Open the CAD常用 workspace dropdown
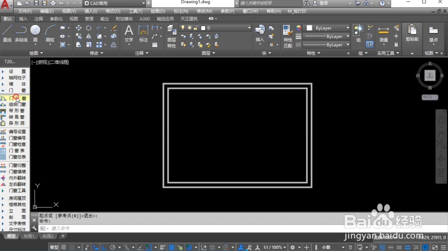The width and height of the screenshot is (448, 251). (115, 3)
